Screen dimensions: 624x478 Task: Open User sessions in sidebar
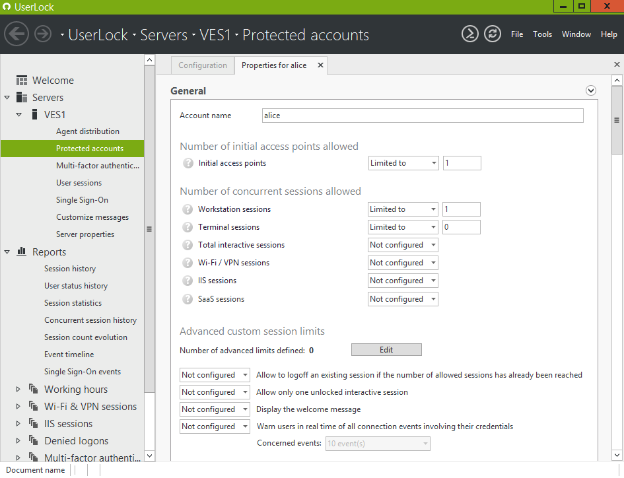[x=79, y=183]
